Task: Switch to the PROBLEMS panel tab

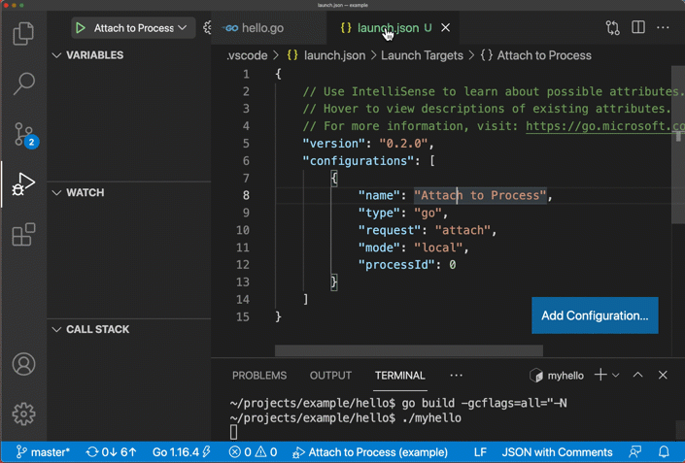Action: (259, 375)
